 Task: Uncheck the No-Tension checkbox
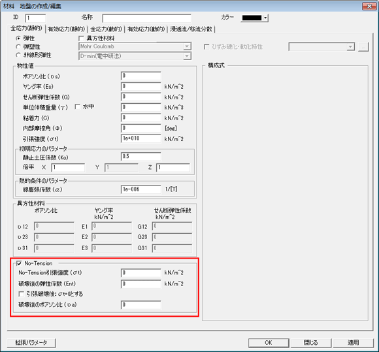tap(19, 263)
